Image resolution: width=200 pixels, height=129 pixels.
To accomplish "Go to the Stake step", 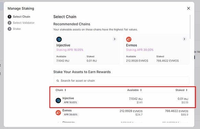I will 17,29.
